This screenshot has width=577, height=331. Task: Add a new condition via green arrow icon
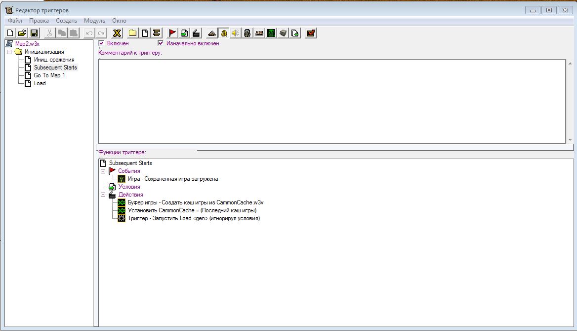tap(184, 33)
